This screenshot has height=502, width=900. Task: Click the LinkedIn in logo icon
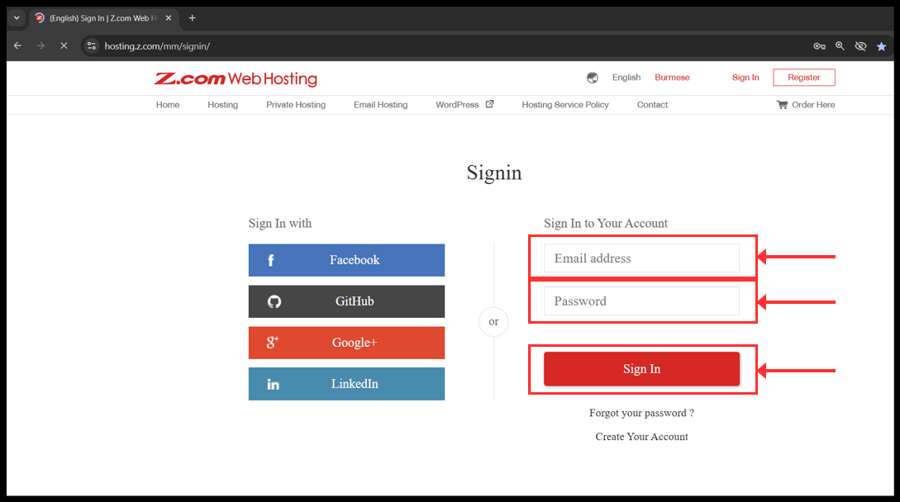coord(274,385)
